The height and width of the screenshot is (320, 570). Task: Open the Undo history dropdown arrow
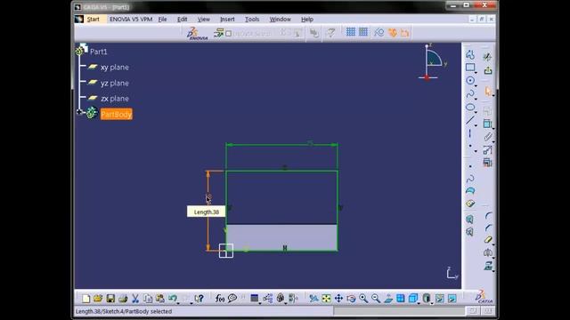pos(178,303)
